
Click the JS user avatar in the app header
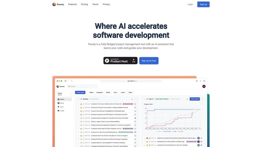204,86
